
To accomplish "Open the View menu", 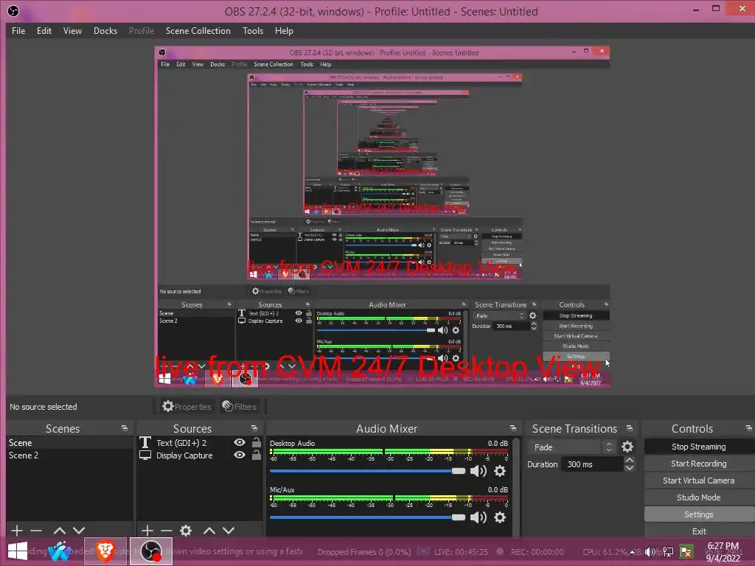I will coord(72,31).
